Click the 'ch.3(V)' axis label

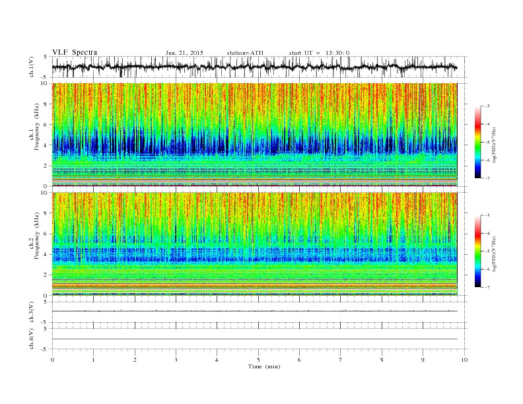pyautogui.click(x=32, y=312)
